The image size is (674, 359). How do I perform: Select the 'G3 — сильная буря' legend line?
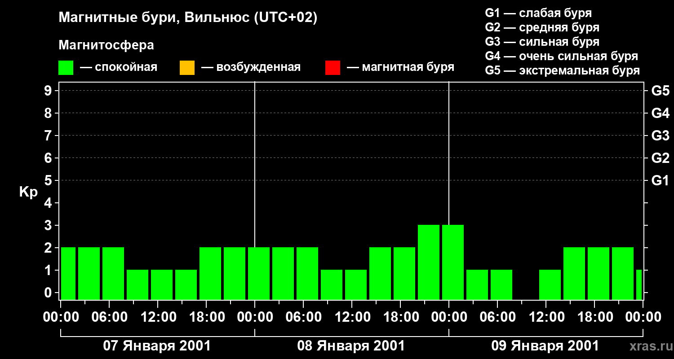542,42
